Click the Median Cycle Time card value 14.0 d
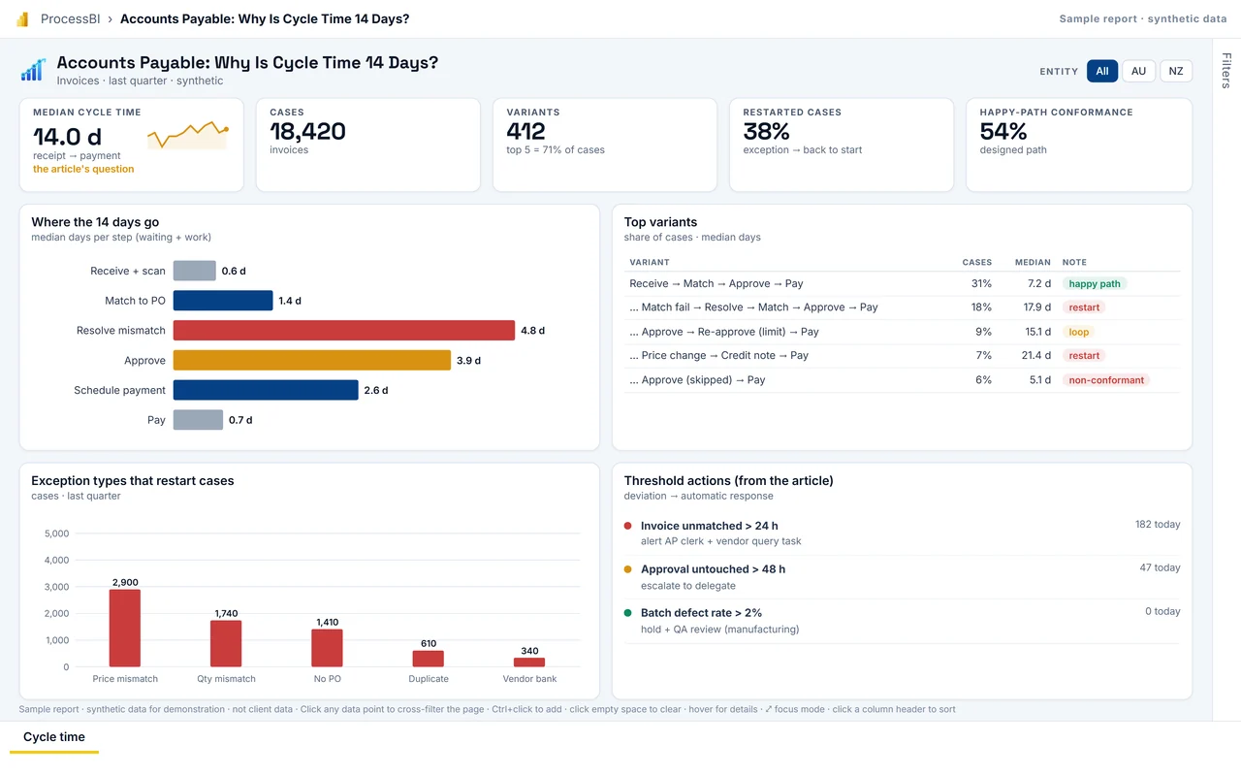The image size is (1241, 776). [x=67, y=137]
